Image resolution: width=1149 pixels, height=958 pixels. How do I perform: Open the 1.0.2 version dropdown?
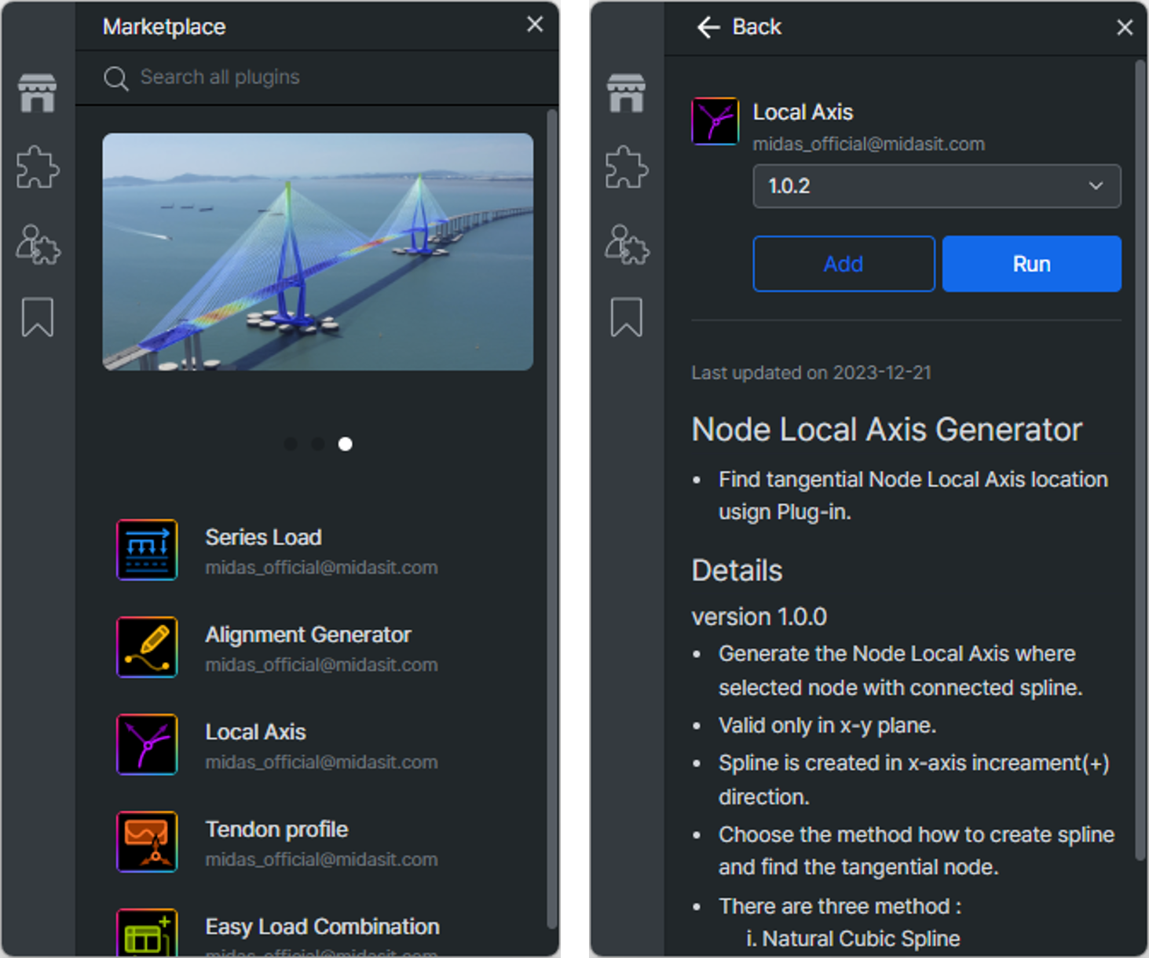click(936, 186)
